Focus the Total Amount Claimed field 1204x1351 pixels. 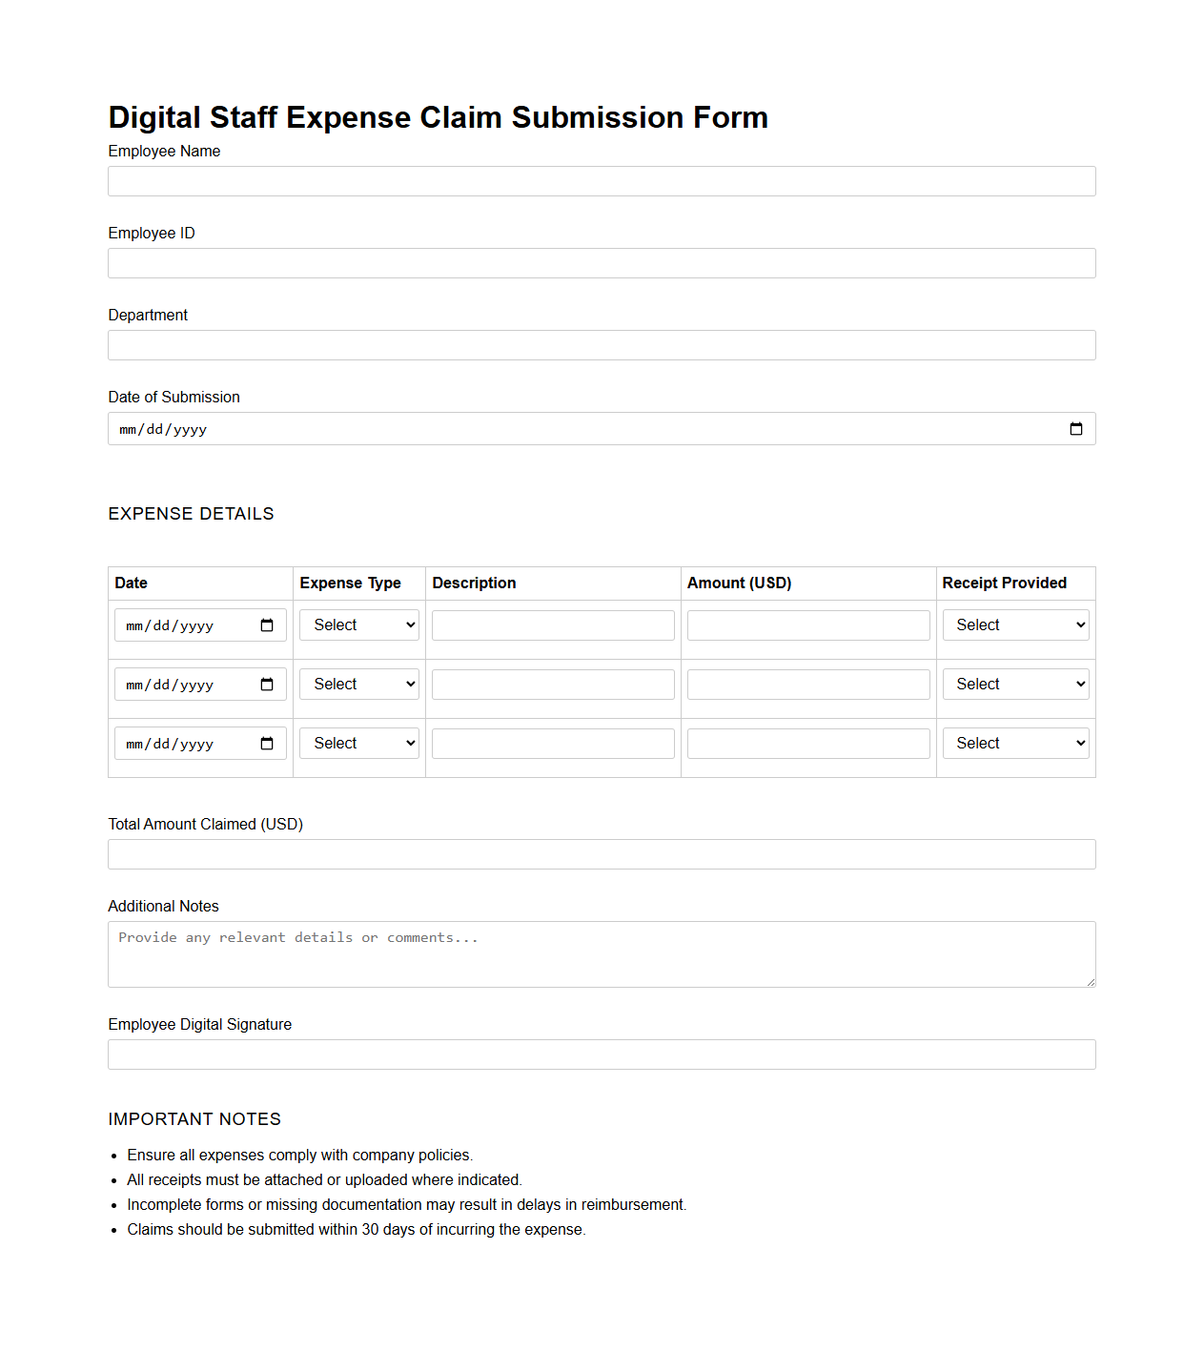pyautogui.click(x=602, y=854)
